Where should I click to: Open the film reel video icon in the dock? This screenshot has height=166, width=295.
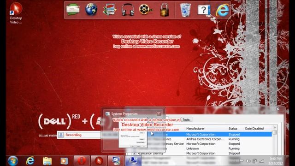[x=146, y=9]
